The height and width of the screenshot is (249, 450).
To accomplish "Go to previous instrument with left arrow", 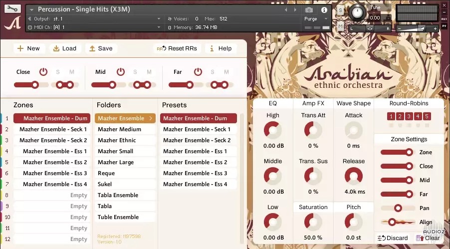I will tap(286, 10).
